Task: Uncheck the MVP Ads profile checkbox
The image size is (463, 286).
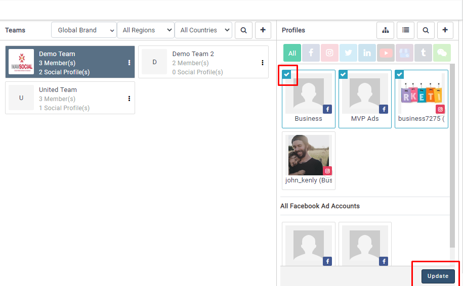Action: [x=343, y=74]
